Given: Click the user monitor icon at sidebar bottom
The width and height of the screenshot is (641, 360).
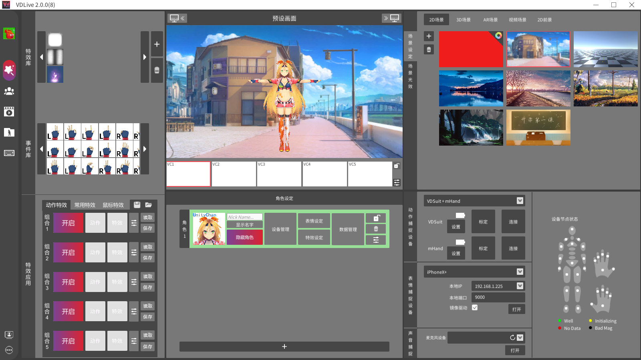Looking at the screenshot, I should point(9,335).
